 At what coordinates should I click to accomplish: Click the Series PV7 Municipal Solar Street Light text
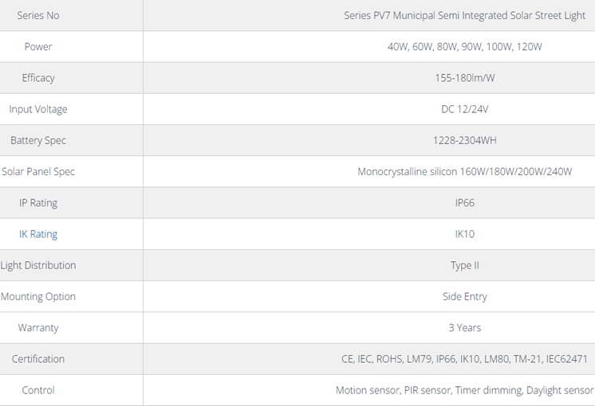click(464, 16)
